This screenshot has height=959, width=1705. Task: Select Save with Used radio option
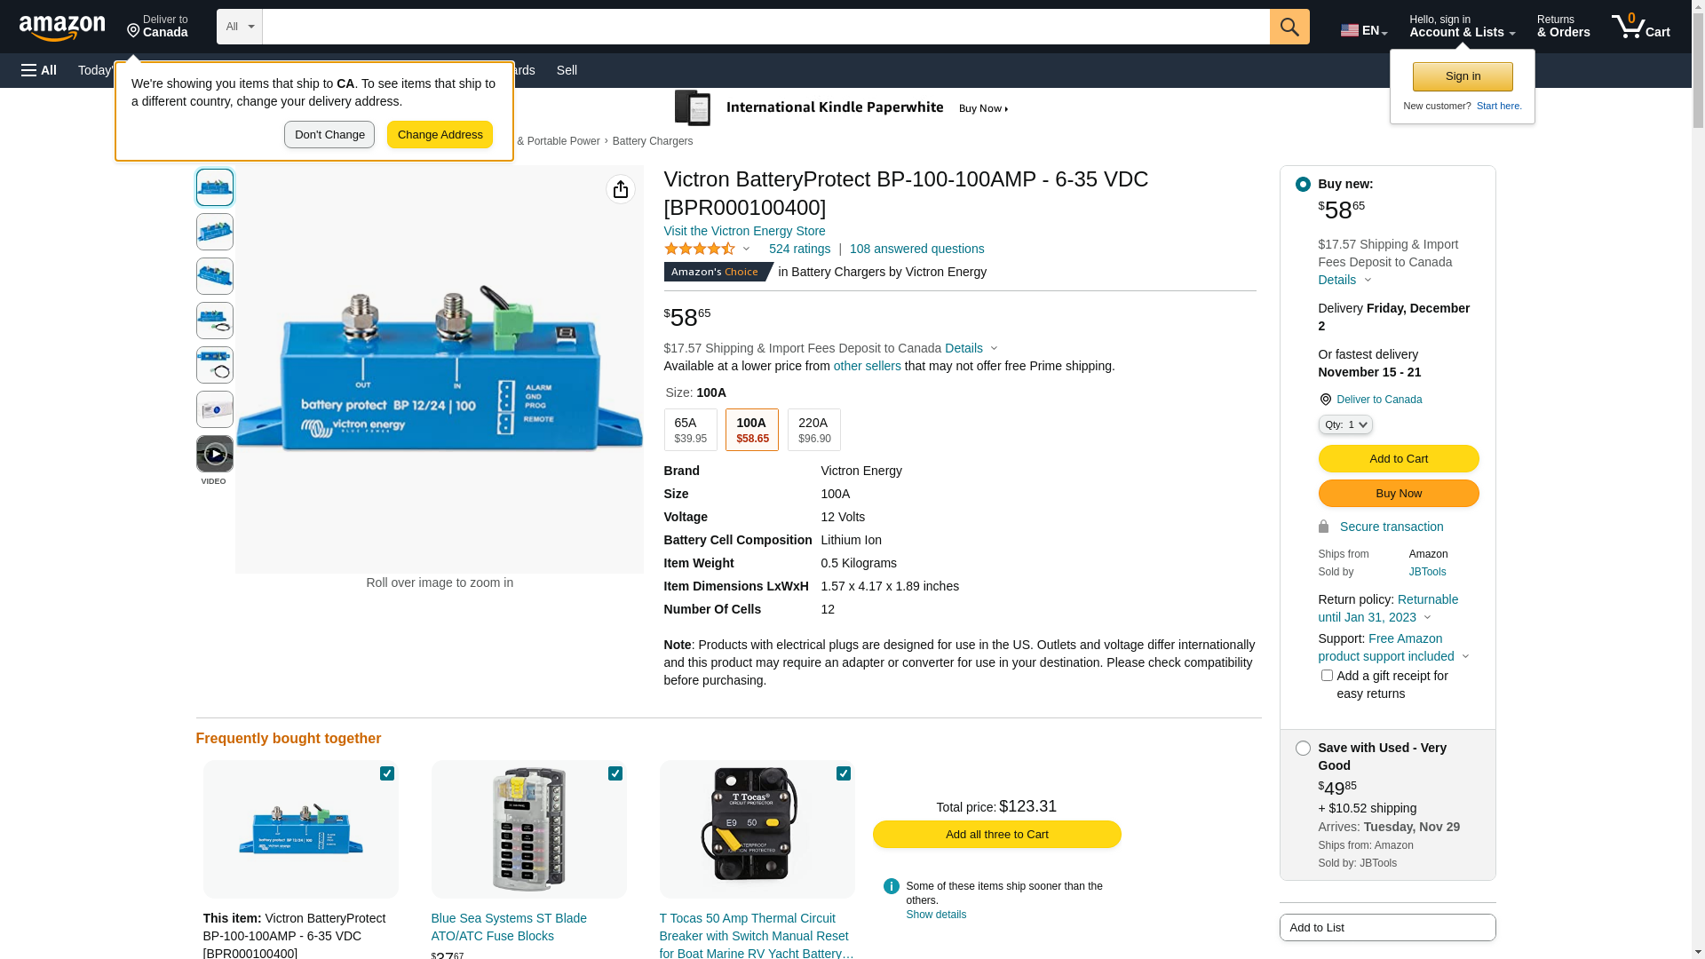tap(1303, 749)
